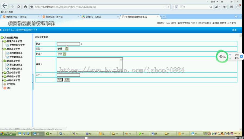Open 管理教室信息 in the sidebar
The width and height of the screenshot is (244, 139).
[x=16, y=69]
